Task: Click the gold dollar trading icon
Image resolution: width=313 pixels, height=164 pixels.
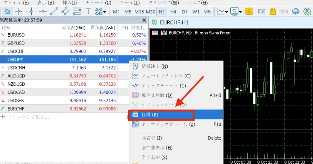Action: tap(249, 11)
